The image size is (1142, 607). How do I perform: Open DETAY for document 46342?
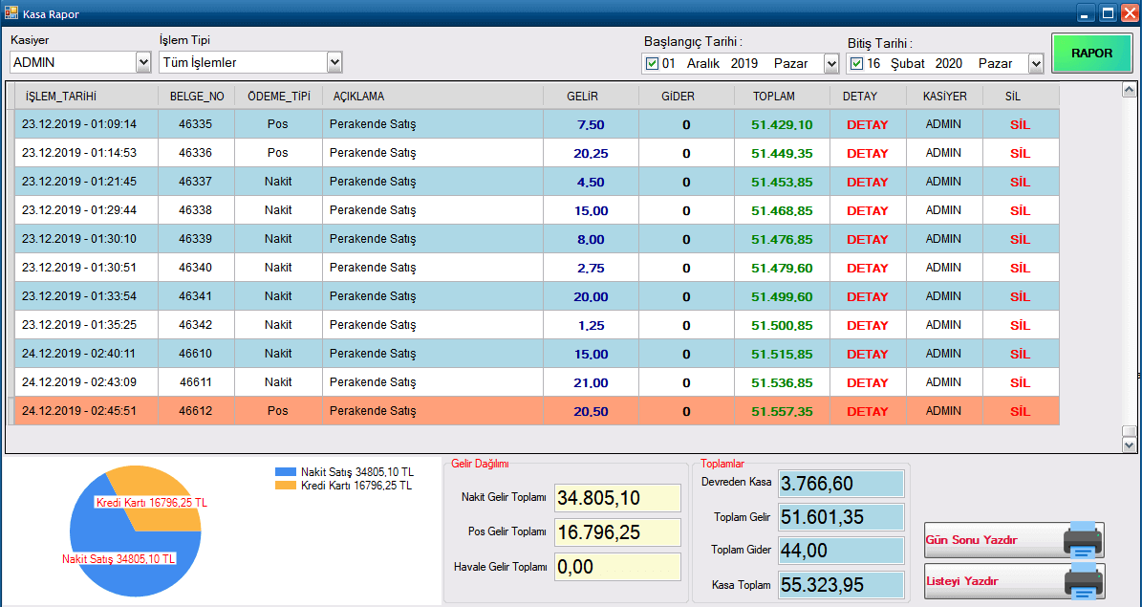coord(868,325)
